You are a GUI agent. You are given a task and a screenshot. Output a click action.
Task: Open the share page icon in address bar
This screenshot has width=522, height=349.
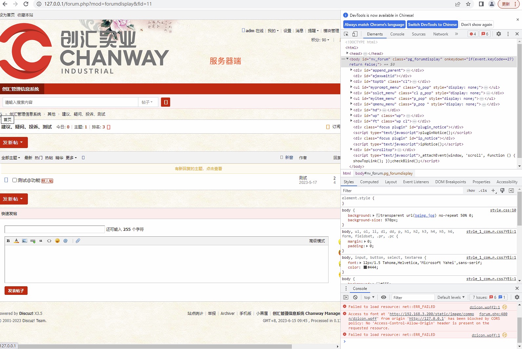[458, 4]
